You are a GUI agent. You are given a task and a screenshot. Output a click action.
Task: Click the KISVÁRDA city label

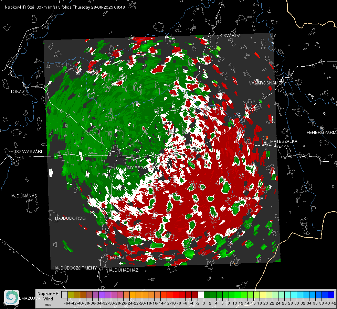(x=230, y=36)
